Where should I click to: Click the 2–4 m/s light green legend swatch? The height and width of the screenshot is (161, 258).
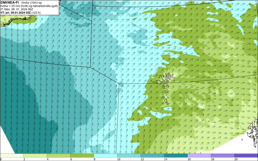35,155
